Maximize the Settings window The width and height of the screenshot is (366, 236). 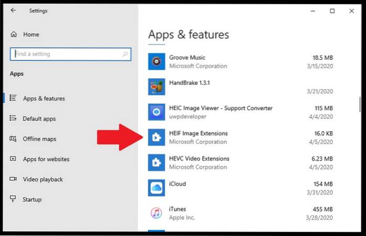coord(332,10)
